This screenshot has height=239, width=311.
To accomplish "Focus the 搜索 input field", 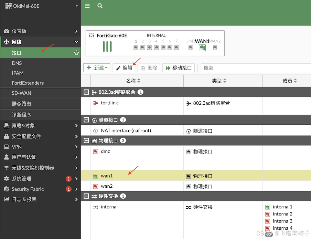I will click(256, 68).
